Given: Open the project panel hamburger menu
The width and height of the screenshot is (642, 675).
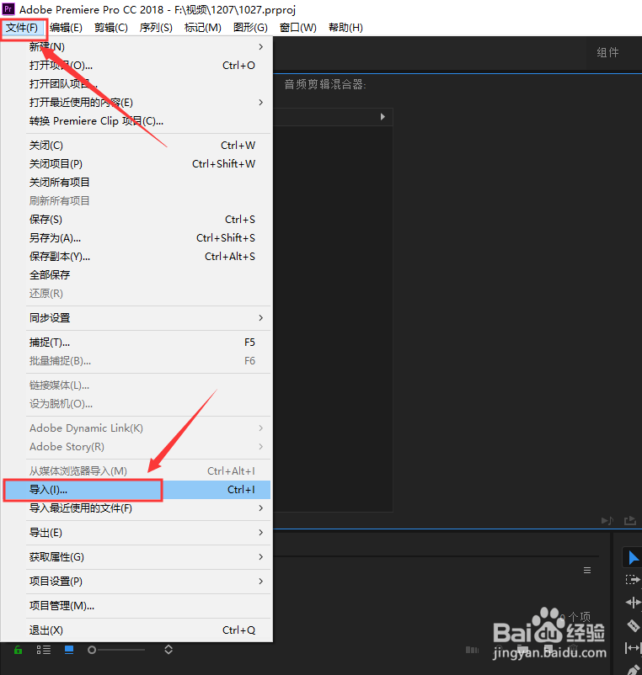Looking at the screenshot, I should pyautogui.click(x=587, y=571).
